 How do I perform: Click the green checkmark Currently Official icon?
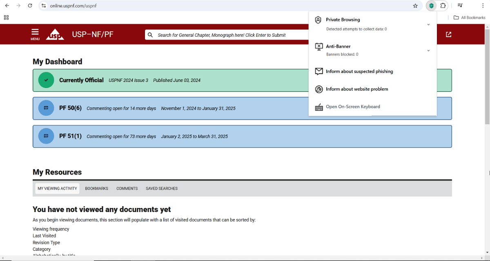click(46, 80)
